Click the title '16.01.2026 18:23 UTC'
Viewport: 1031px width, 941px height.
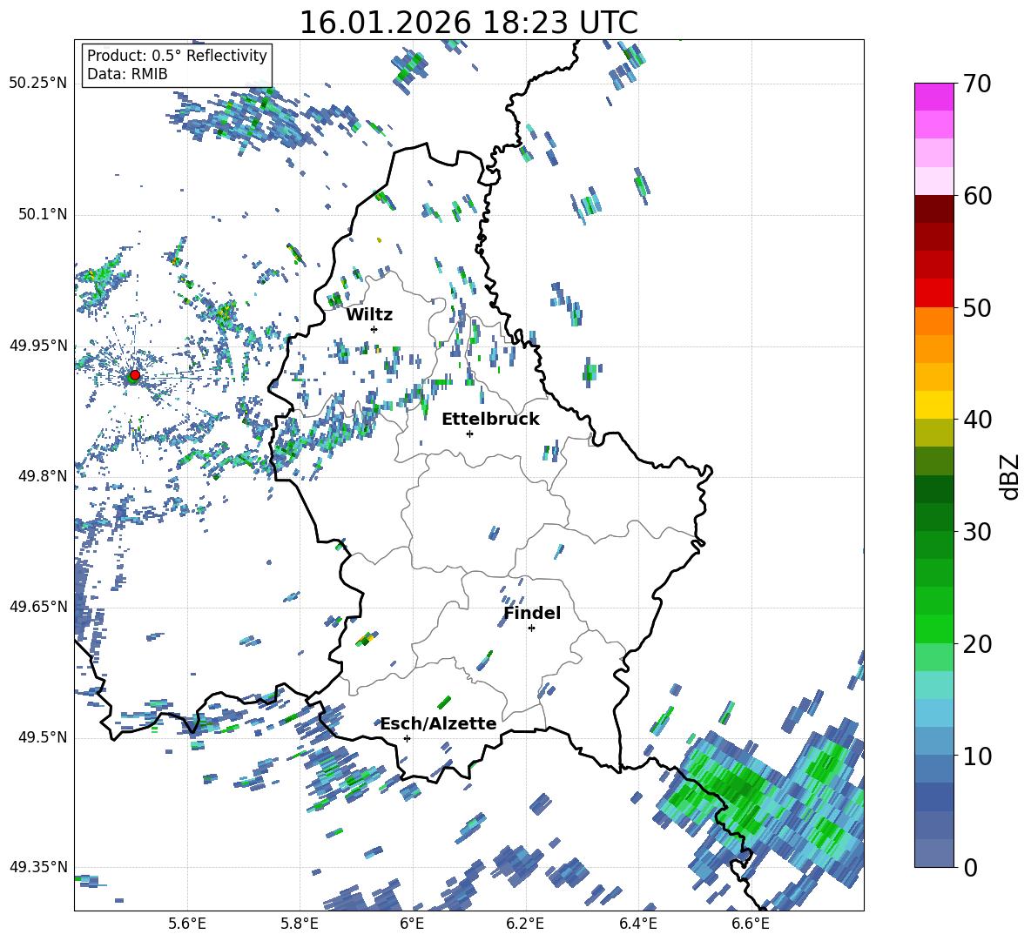[468, 23]
